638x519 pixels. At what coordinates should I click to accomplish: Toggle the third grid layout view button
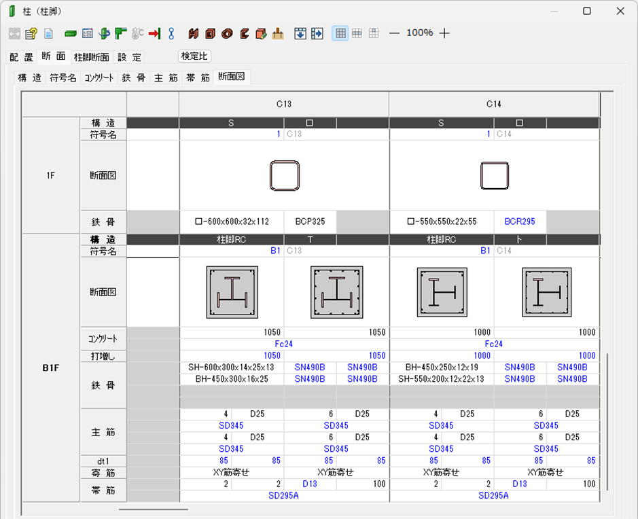373,33
